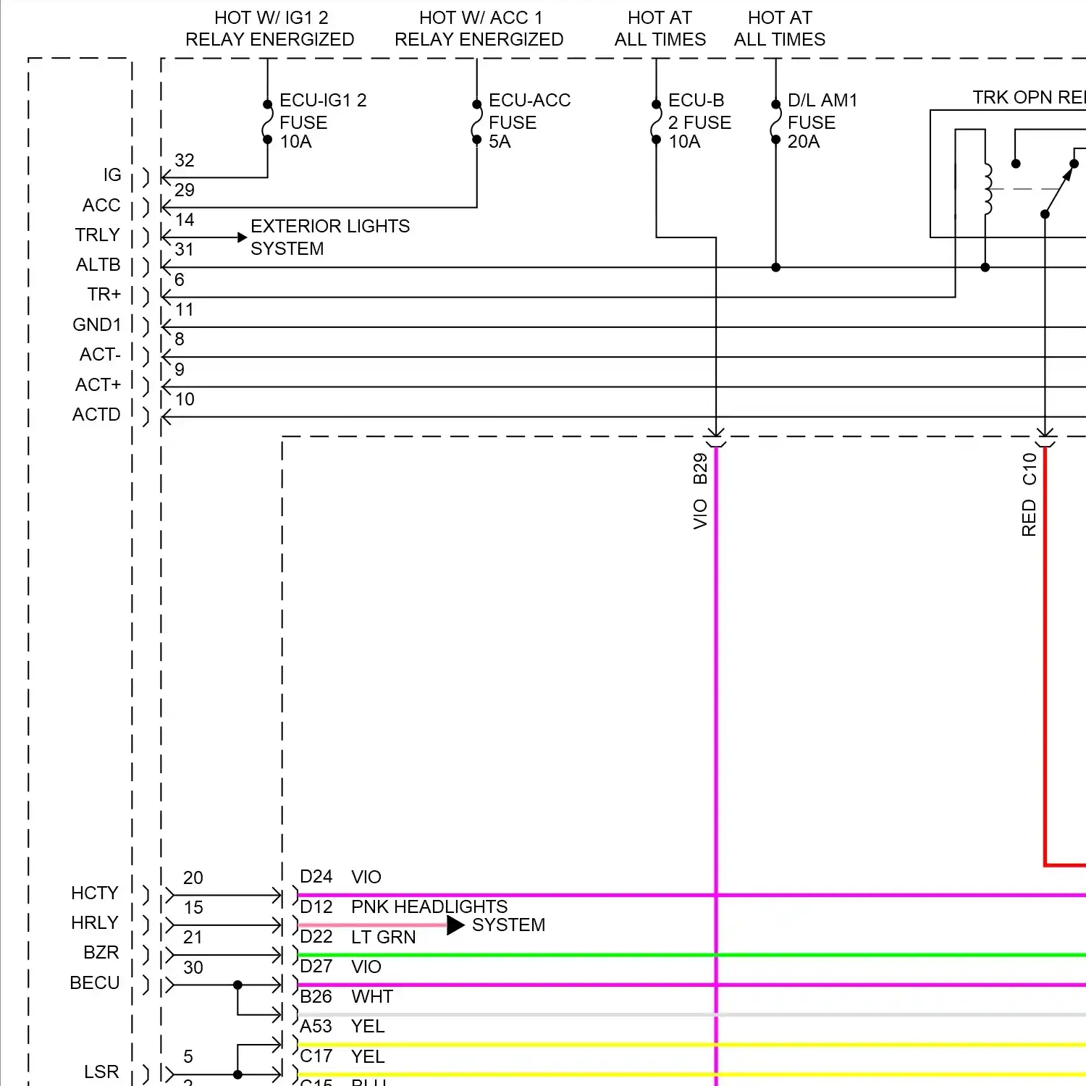Click the red C10 vertical wire
1086x1086 pixels.
1045,655
